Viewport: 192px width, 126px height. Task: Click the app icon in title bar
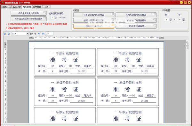[3, 3]
